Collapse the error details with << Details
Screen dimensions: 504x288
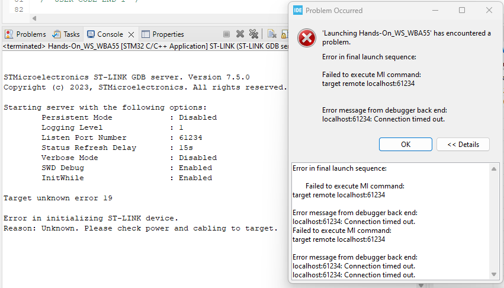463,144
